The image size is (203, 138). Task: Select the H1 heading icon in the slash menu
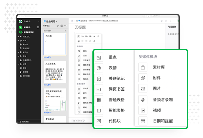pos(83,36)
